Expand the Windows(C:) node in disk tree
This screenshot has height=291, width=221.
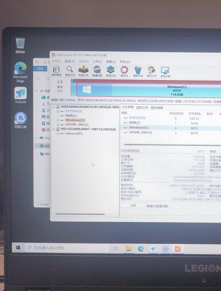(x=58, y=120)
